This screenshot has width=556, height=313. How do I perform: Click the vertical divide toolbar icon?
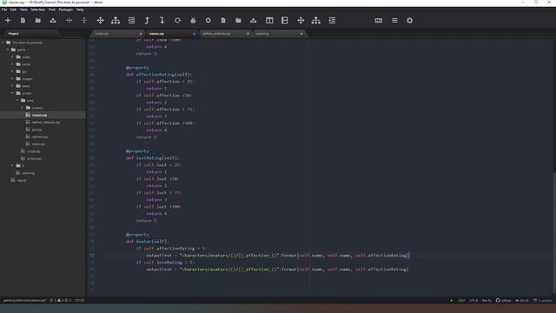click(84, 21)
